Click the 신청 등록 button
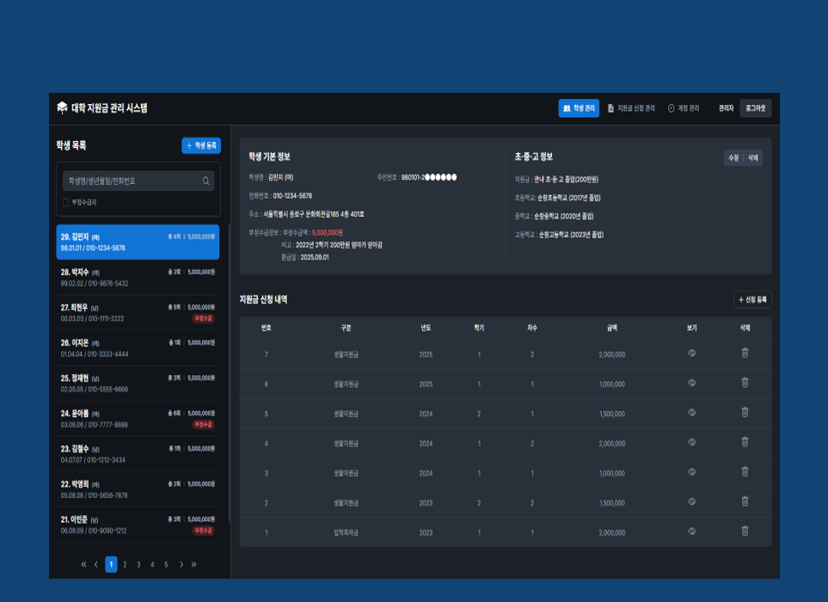The width and height of the screenshot is (828, 602). click(752, 299)
